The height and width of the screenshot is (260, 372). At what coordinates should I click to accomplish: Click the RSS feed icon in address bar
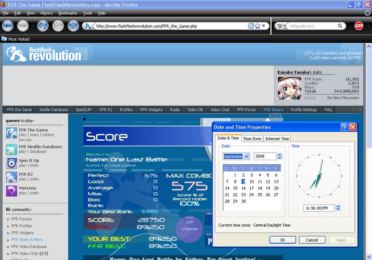pos(251,26)
